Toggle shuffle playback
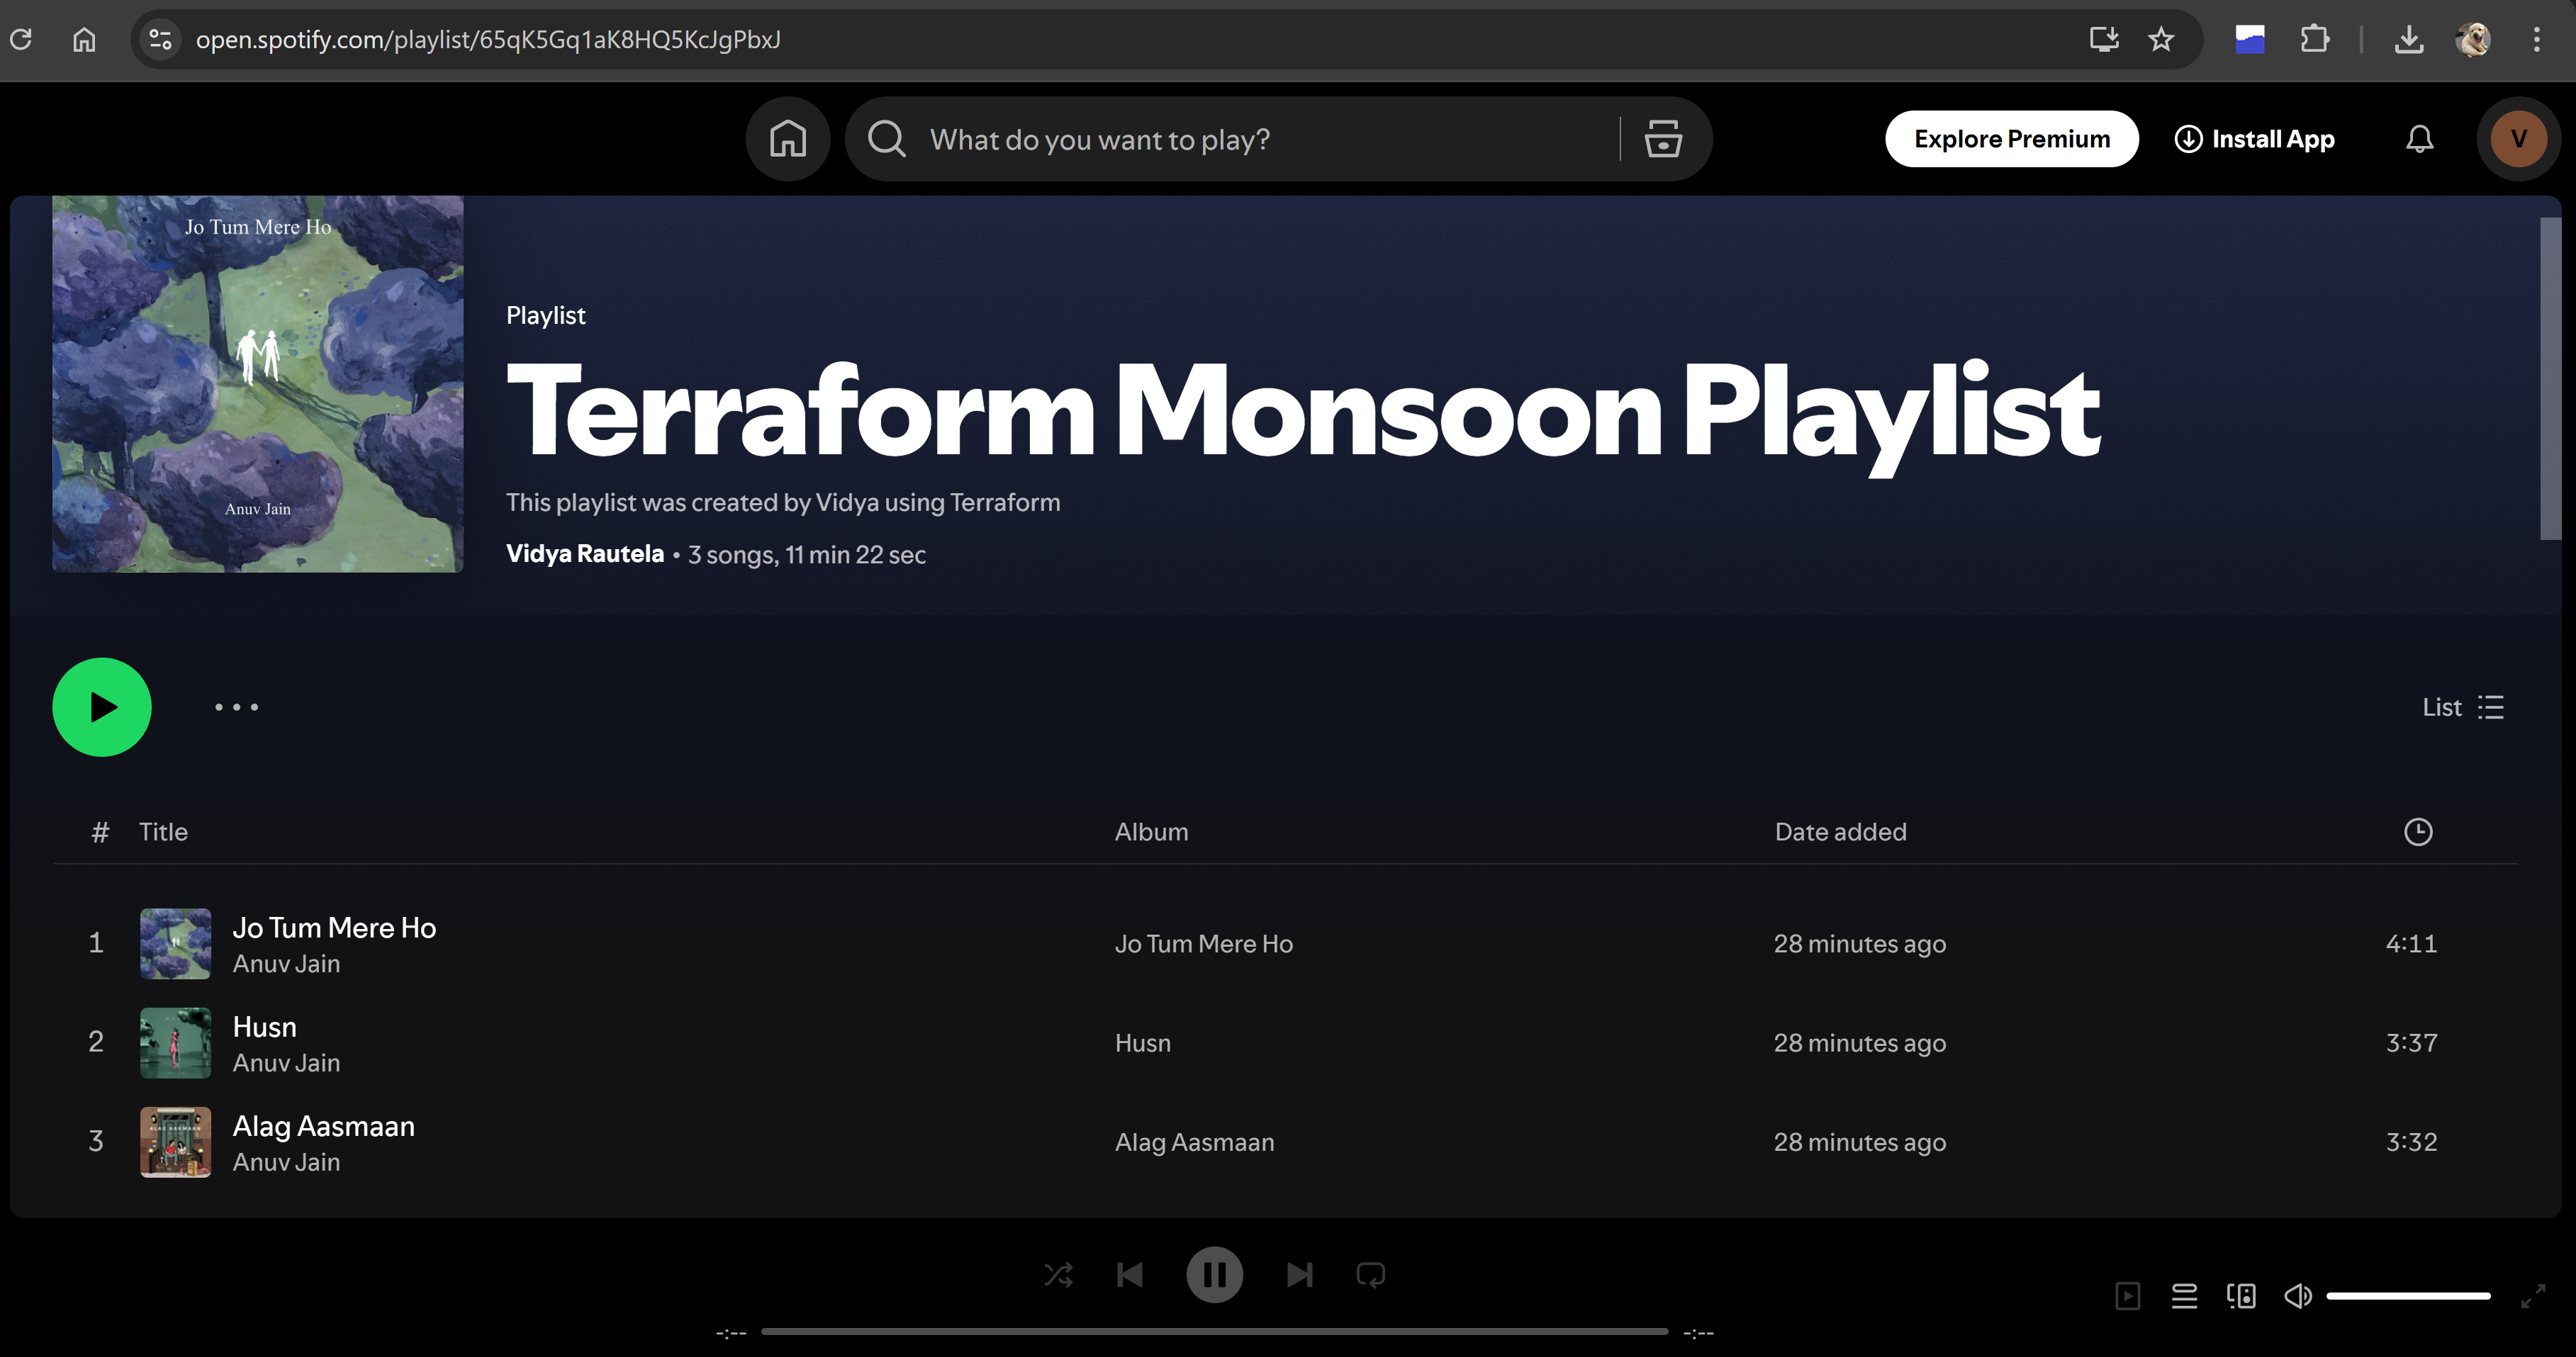The image size is (2576, 1357). coord(1058,1275)
